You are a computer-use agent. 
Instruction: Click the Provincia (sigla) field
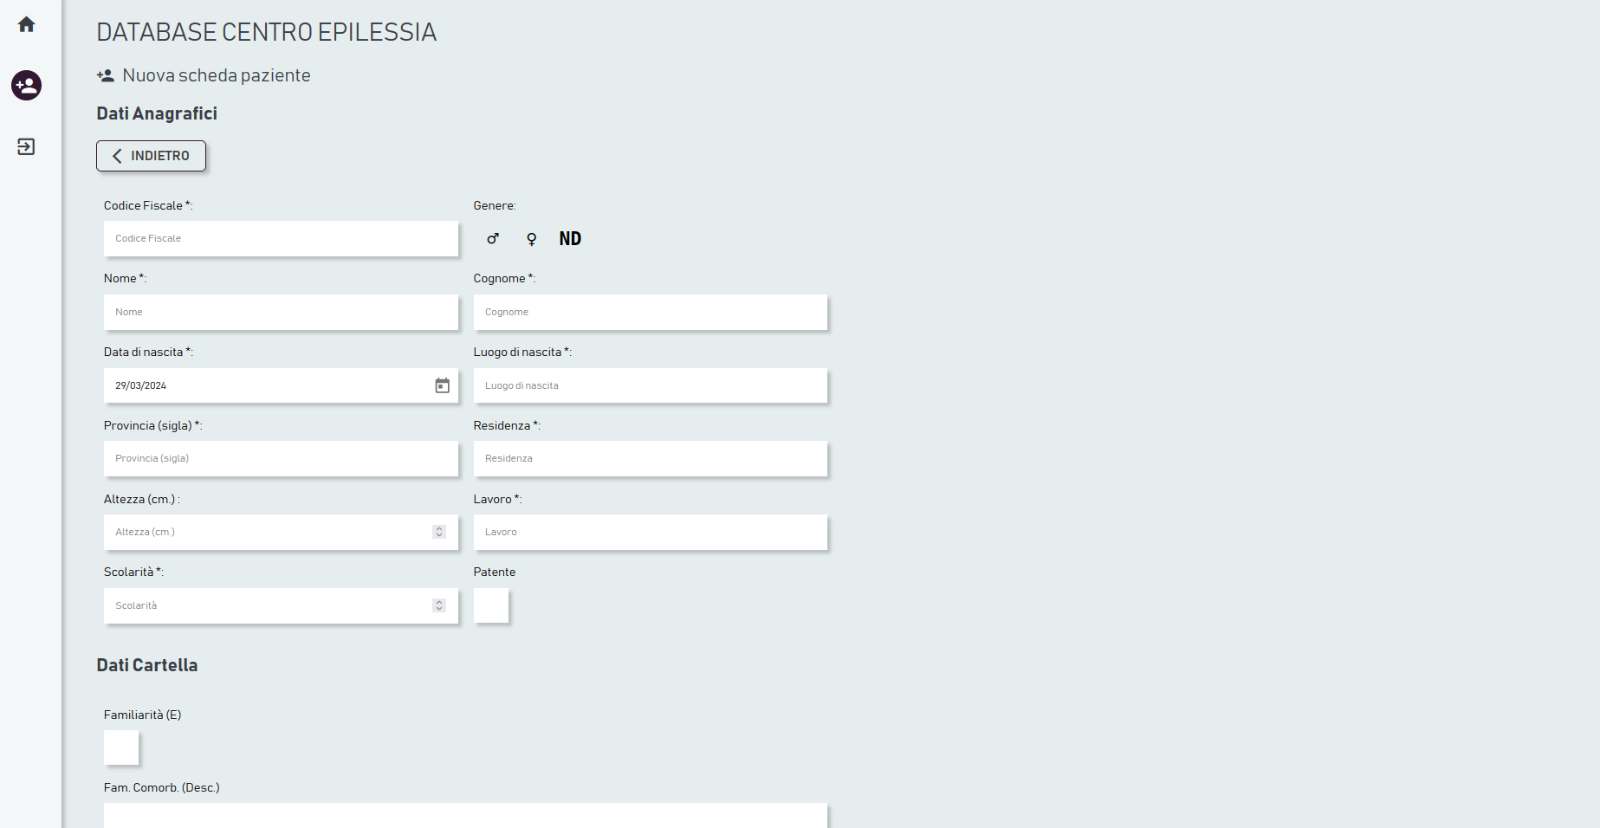(281, 458)
